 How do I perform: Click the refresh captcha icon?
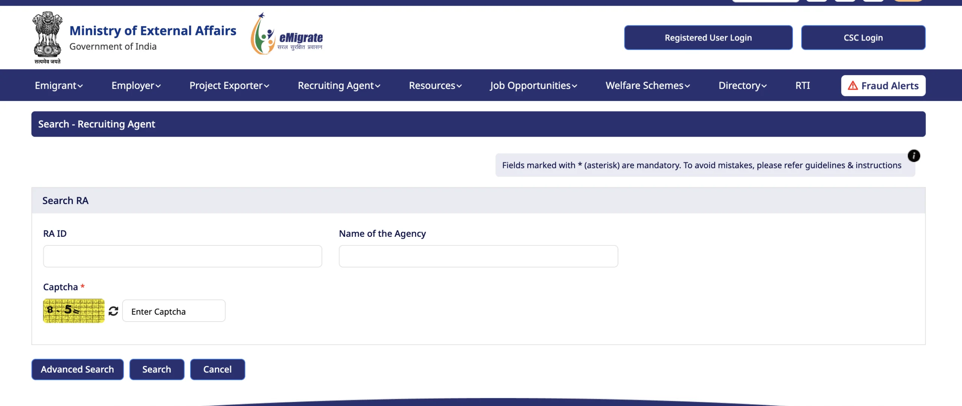pyautogui.click(x=113, y=311)
